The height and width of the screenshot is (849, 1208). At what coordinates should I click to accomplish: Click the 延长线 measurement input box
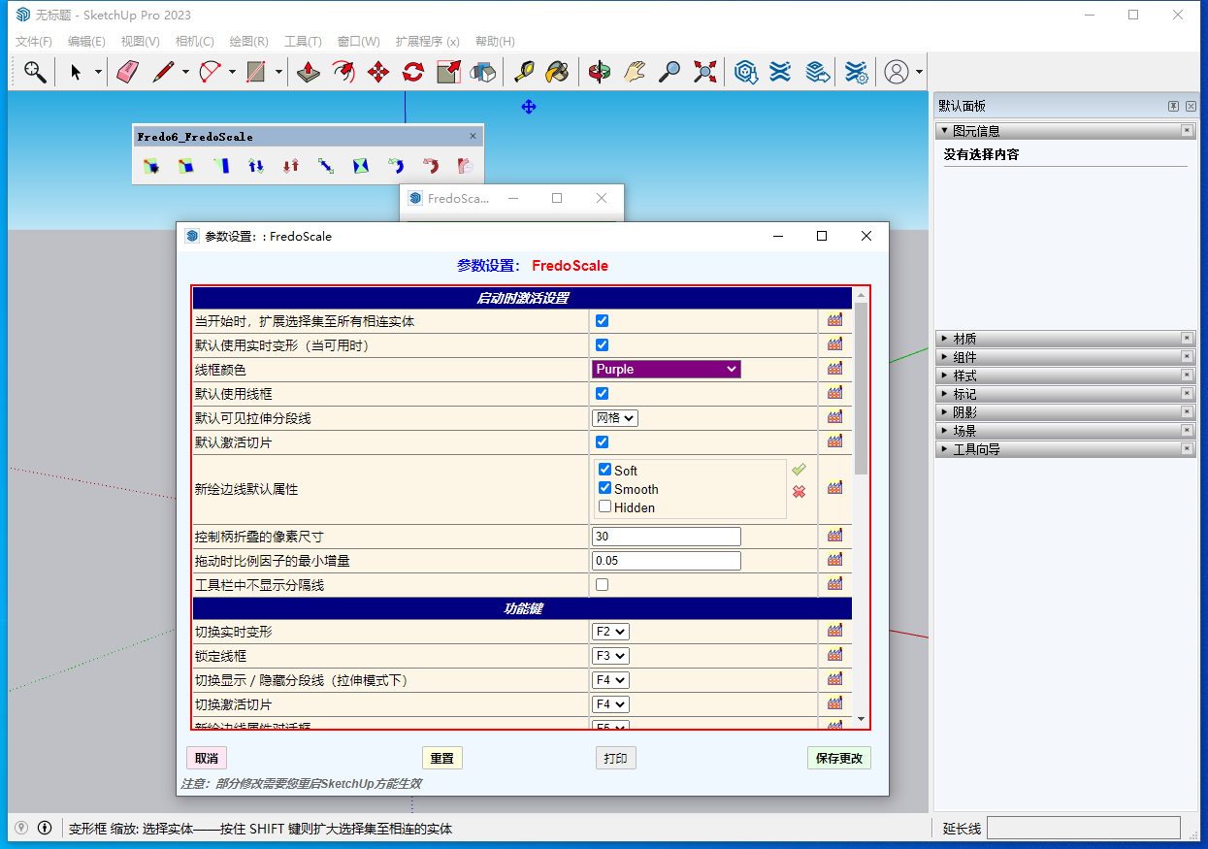[1084, 828]
